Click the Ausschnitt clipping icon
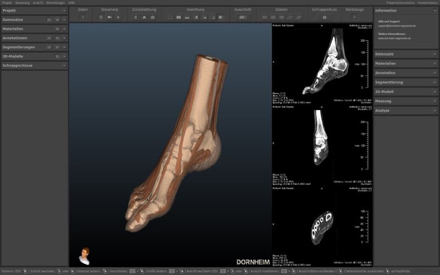The height and width of the screenshot is (275, 440). [243, 17]
